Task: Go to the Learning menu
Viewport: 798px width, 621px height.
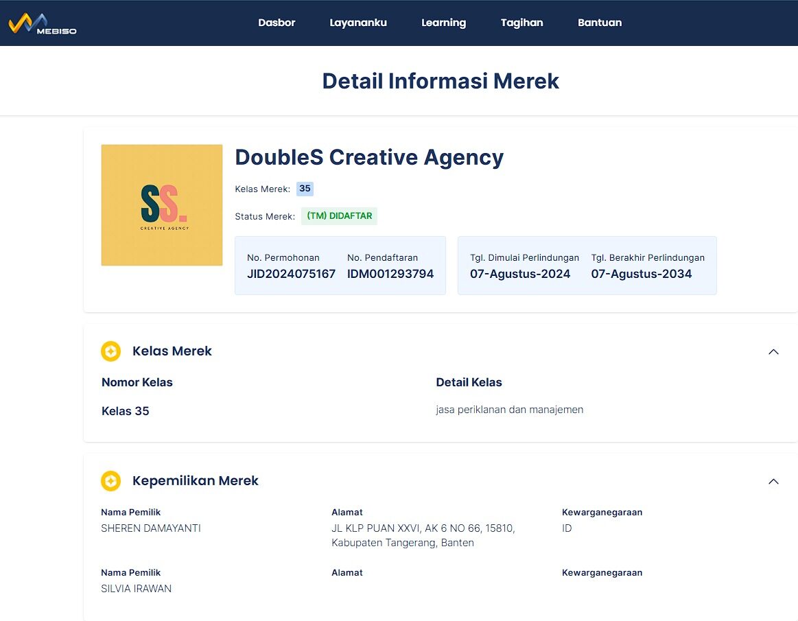Action: coord(443,23)
